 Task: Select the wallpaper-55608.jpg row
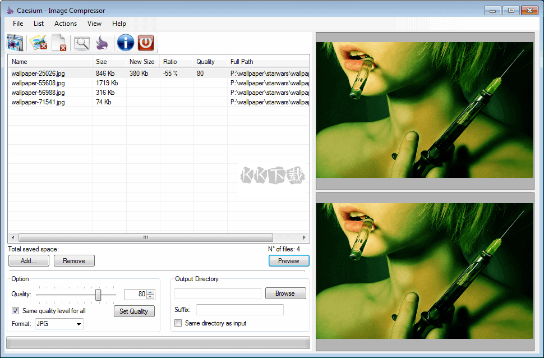[159, 83]
